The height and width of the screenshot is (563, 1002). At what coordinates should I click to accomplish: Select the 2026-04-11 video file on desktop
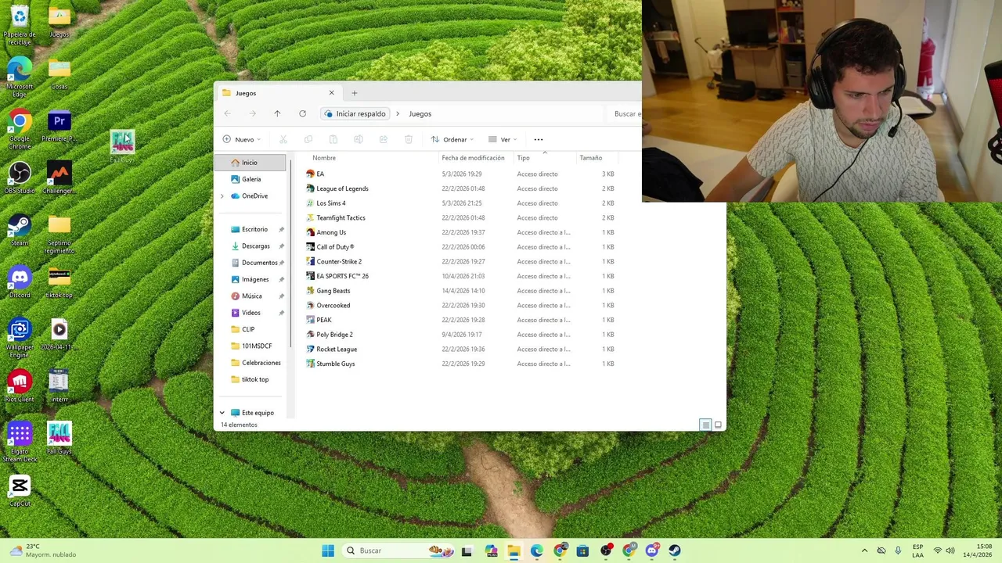pyautogui.click(x=59, y=334)
